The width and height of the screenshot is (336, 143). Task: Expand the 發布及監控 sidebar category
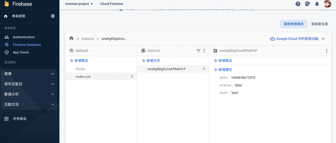29,84
